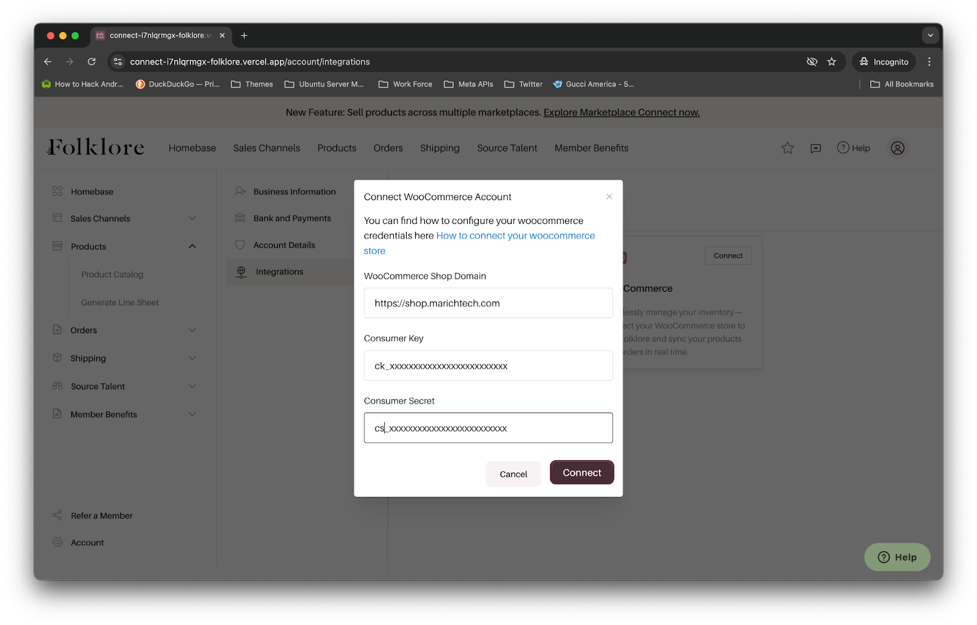The image size is (977, 625).
Task: Open the Chrome three-dot menu
Action: click(x=929, y=62)
